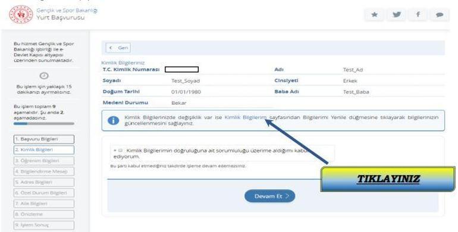Select step 7. Aile Bilgileri

coord(44,203)
